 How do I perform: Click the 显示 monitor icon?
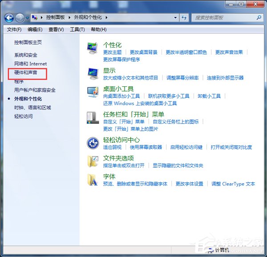coord(93,74)
